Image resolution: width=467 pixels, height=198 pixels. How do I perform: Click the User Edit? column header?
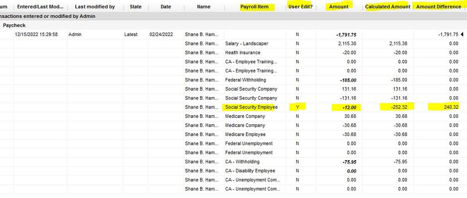click(x=301, y=7)
